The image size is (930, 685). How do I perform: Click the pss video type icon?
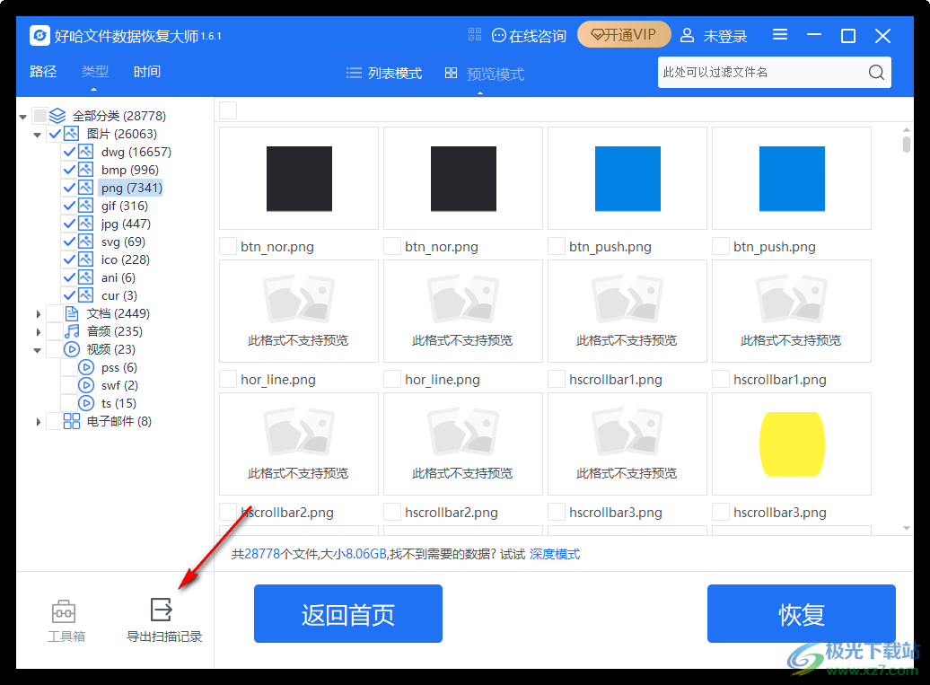pyautogui.click(x=86, y=367)
